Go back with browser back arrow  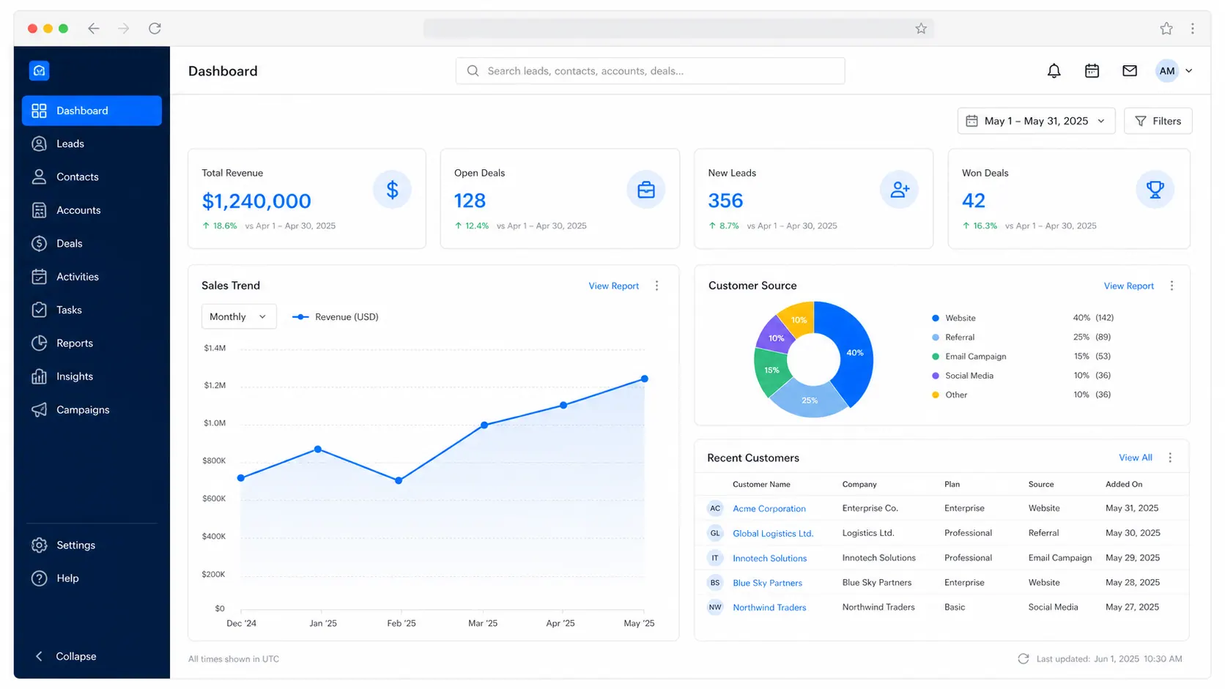click(x=94, y=29)
